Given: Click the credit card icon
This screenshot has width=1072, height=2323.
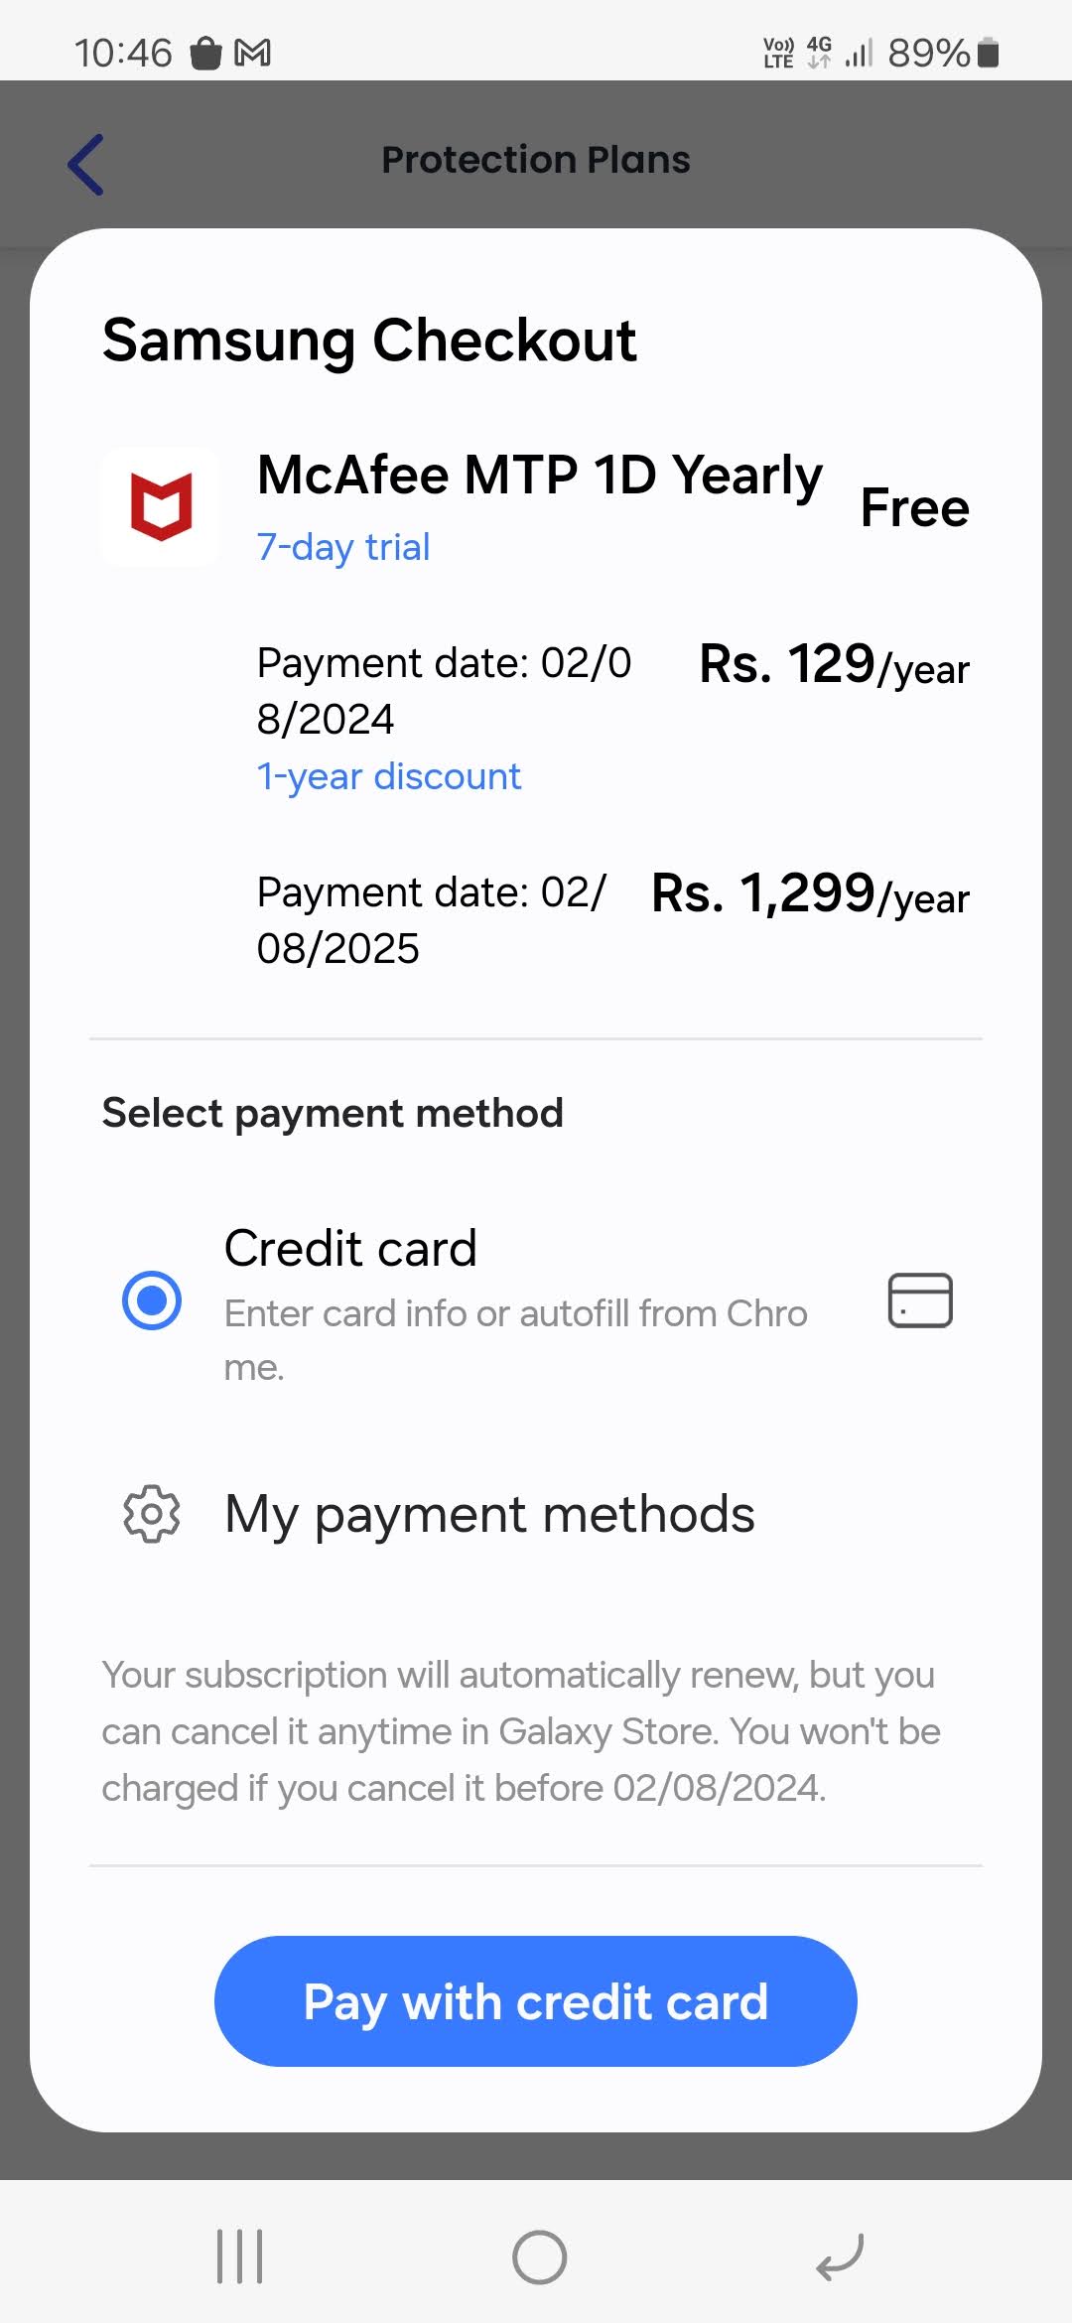Looking at the screenshot, I should [919, 1299].
